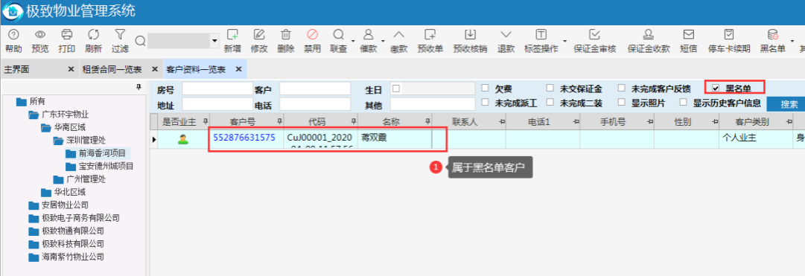
Task: Focus the 客户 input field
Action: click(315, 89)
